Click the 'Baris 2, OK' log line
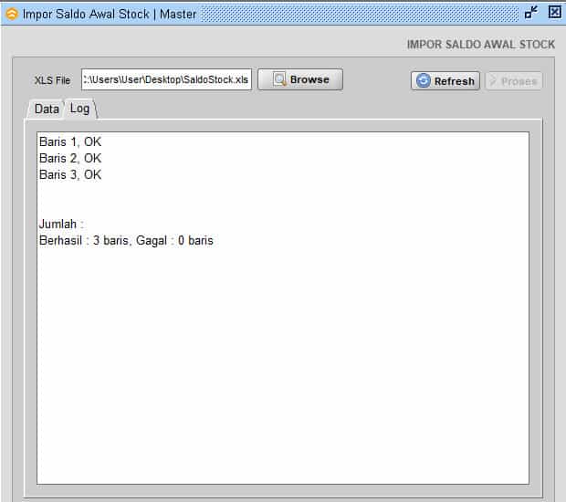 pos(70,158)
